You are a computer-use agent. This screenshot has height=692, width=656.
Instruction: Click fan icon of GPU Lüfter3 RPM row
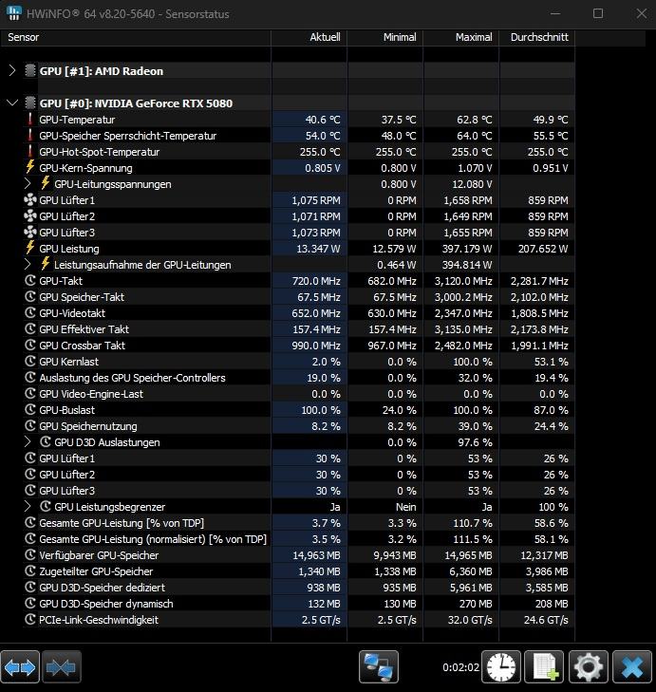coord(30,233)
